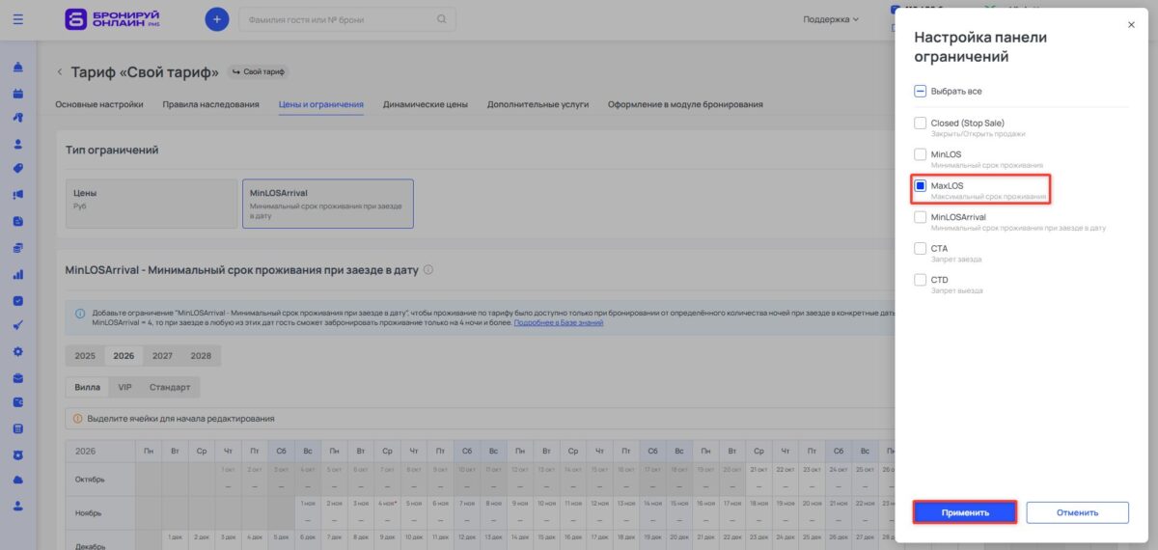Select the MinLOSArrival restriction card
Screen dimensions: 1158x550
[x=328, y=204]
